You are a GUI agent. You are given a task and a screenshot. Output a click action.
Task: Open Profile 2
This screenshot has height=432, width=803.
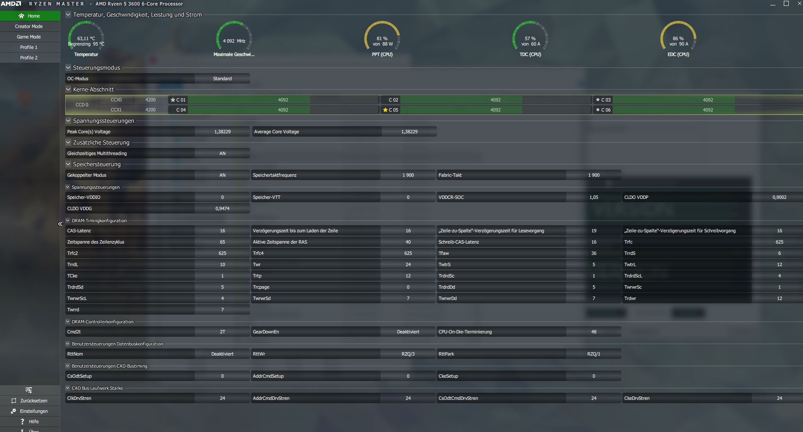[30, 58]
